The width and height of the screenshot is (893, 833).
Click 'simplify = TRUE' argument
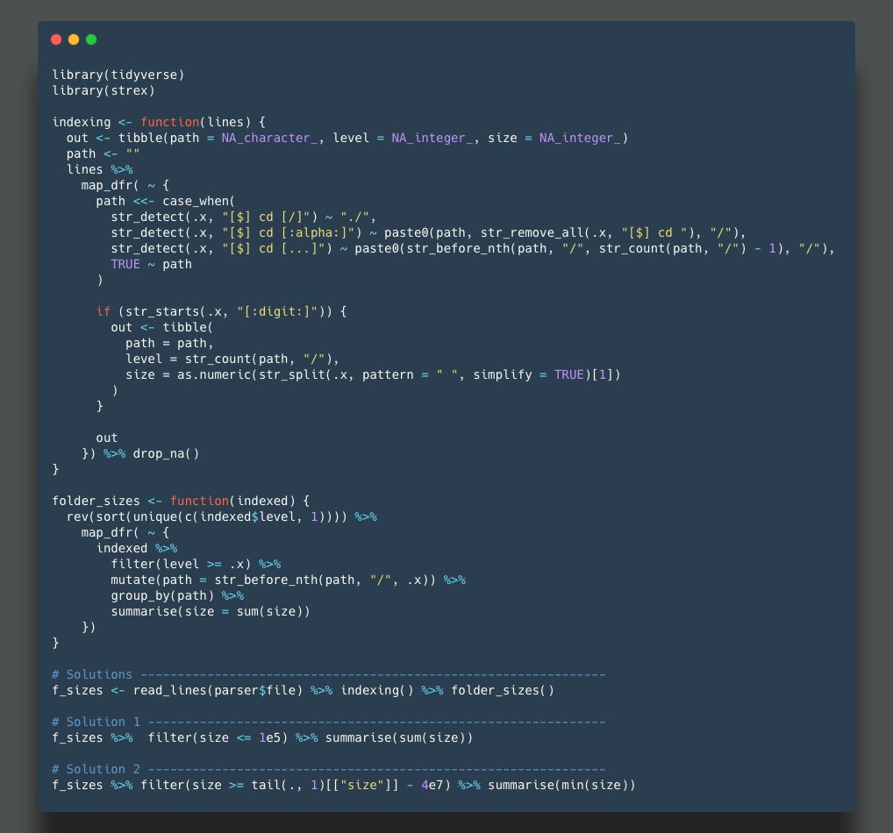point(528,374)
